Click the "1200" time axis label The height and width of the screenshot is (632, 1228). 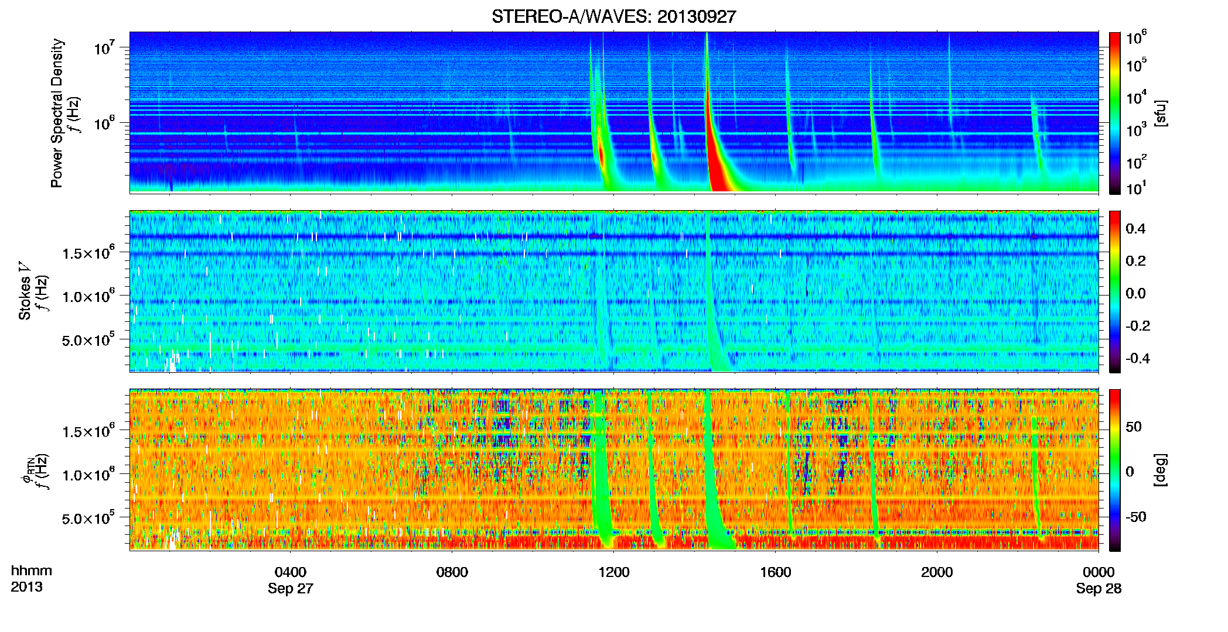(613, 572)
